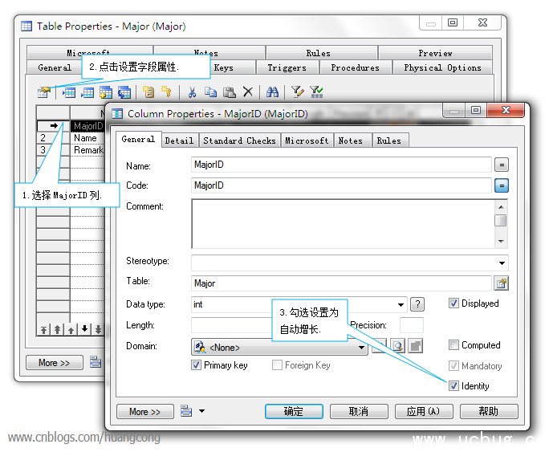The image size is (549, 452).
Task: Click Select Domain magnifier icon
Action: click(398, 346)
